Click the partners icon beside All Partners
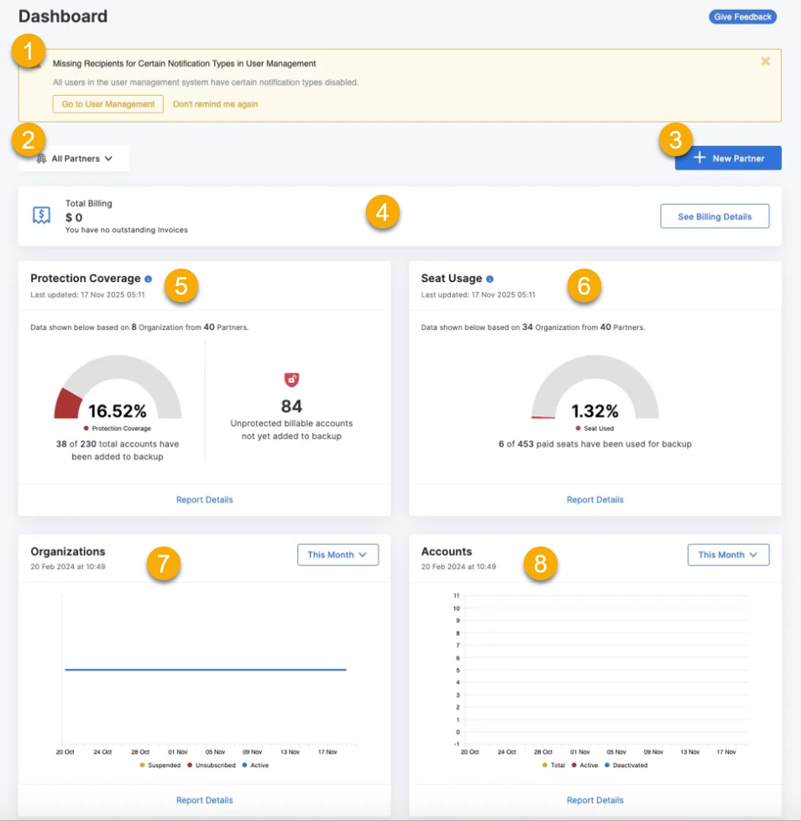The height and width of the screenshot is (821, 801). [x=41, y=159]
